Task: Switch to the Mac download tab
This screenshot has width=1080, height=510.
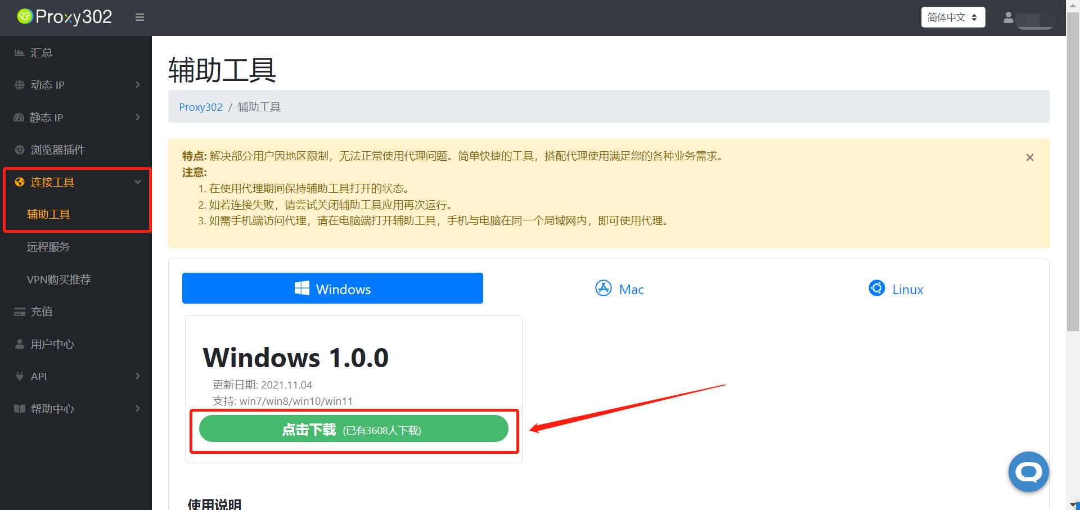Action: pyautogui.click(x=619, y=288)
